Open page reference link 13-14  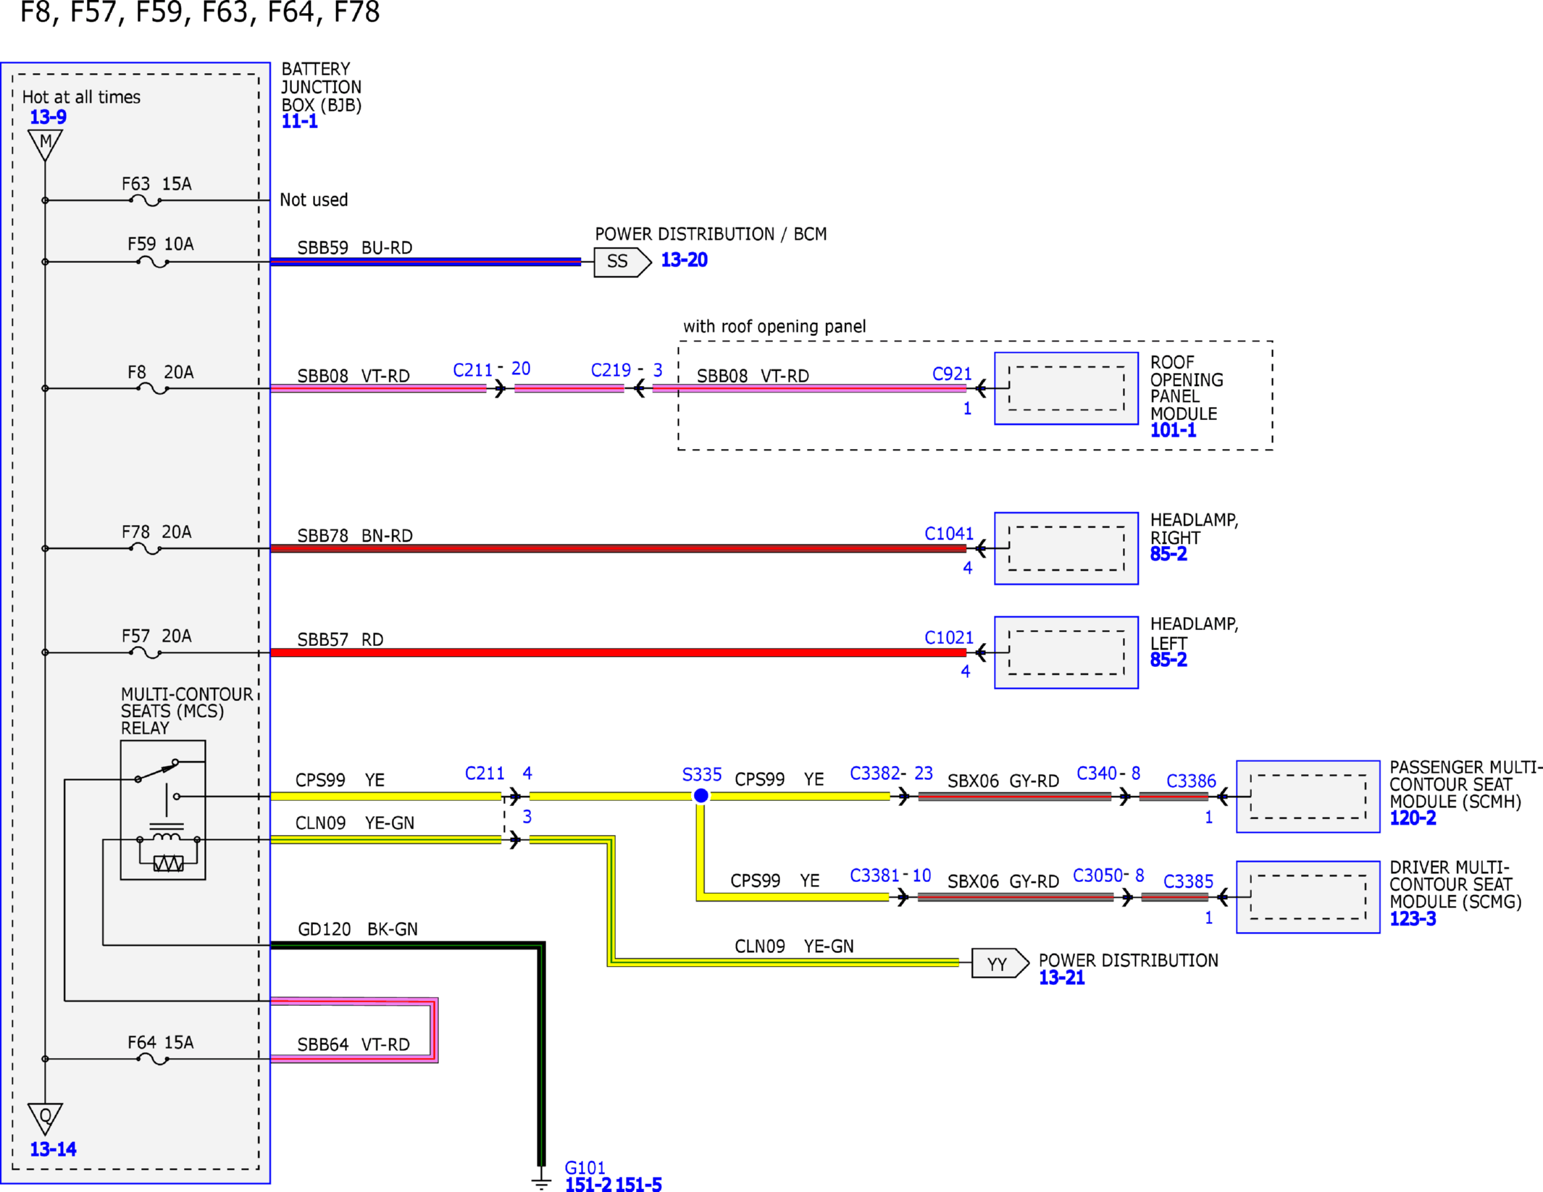[53, 1149]
